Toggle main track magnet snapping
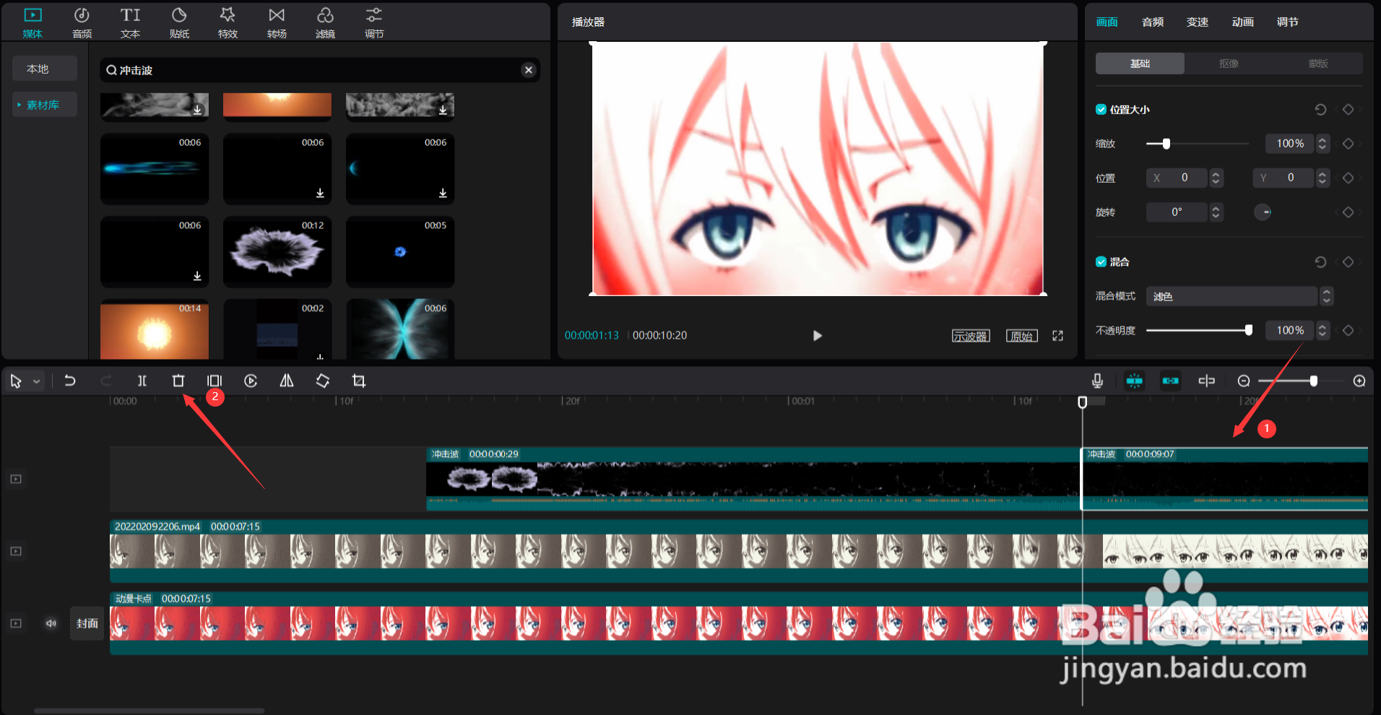 pyautogui.click(x=1135, y=381)
